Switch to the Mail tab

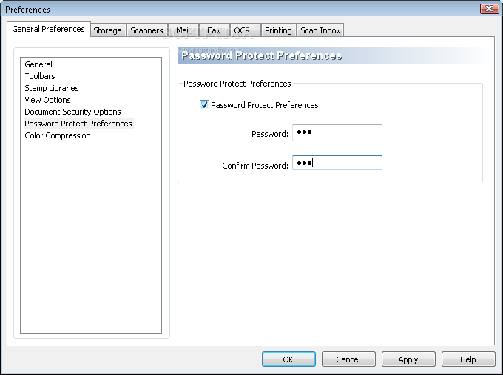183,30
